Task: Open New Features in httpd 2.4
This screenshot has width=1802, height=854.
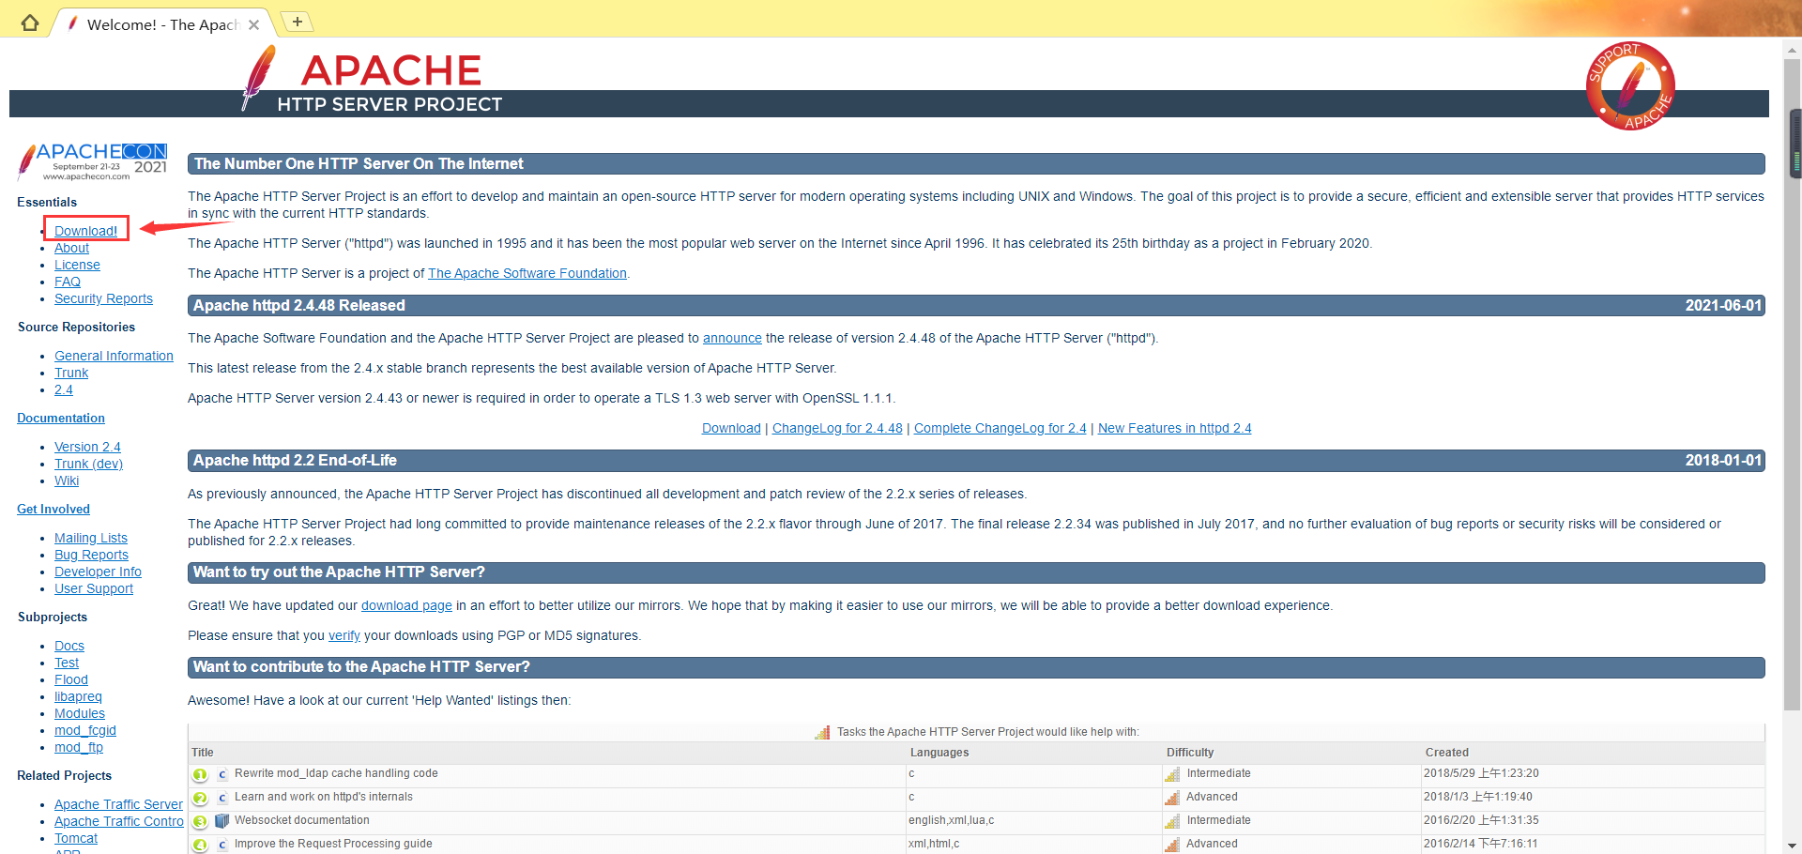Action: [x=1175, y=428]
